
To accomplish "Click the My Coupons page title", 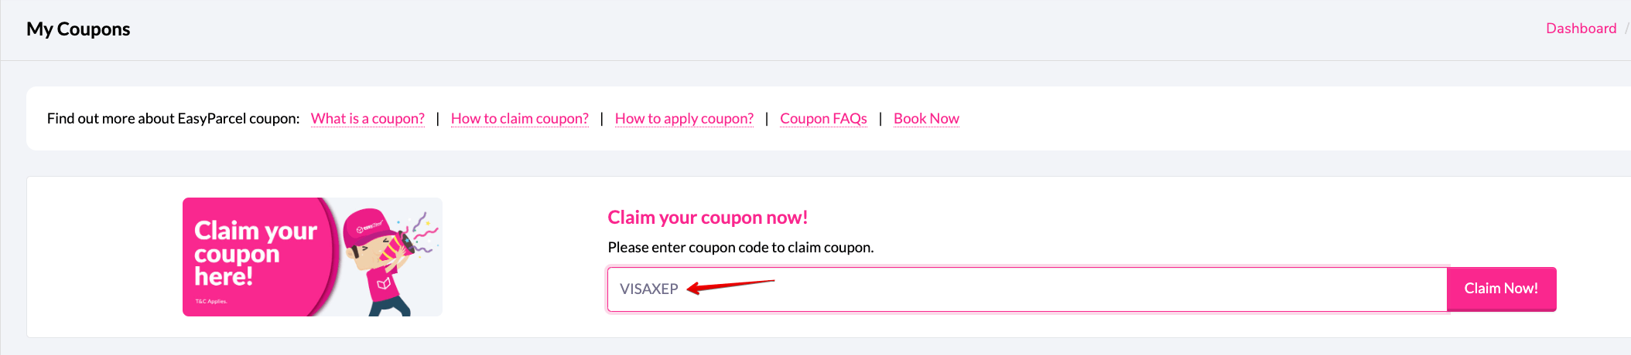I will click(78, 29).
